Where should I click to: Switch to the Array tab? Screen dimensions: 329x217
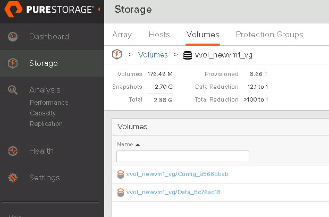tap(122, 35)
